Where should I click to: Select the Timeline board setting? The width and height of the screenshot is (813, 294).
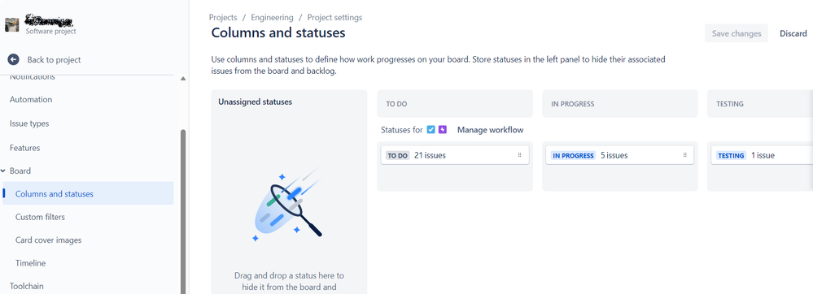pos(31,263)
